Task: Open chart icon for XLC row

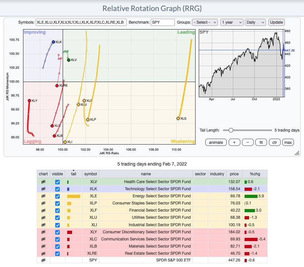Action: pos(43,239)
